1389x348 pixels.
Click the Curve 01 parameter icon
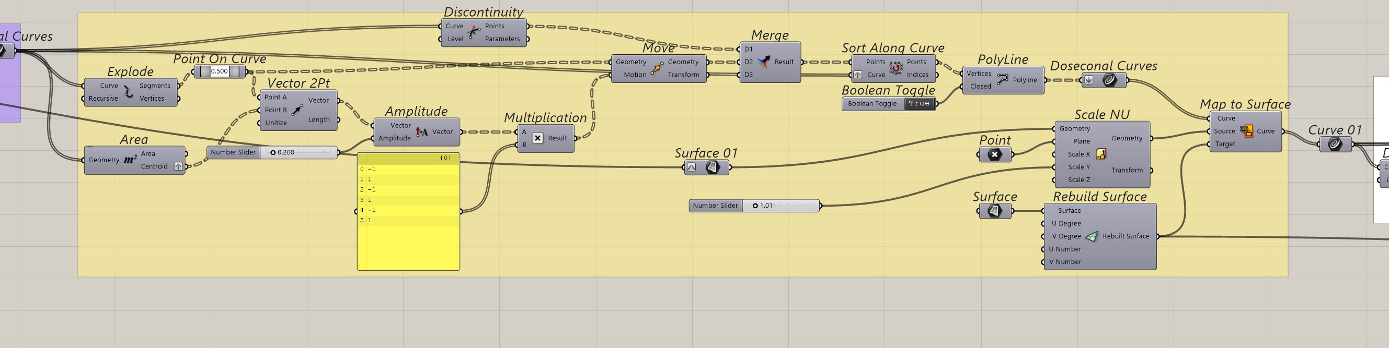click(1335, 144)
